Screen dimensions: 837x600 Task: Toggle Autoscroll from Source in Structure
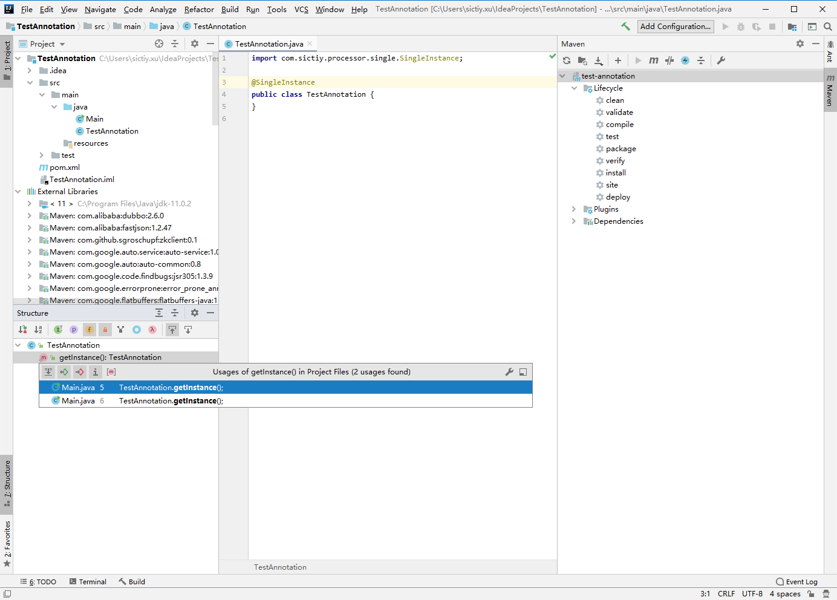point(188,330)
